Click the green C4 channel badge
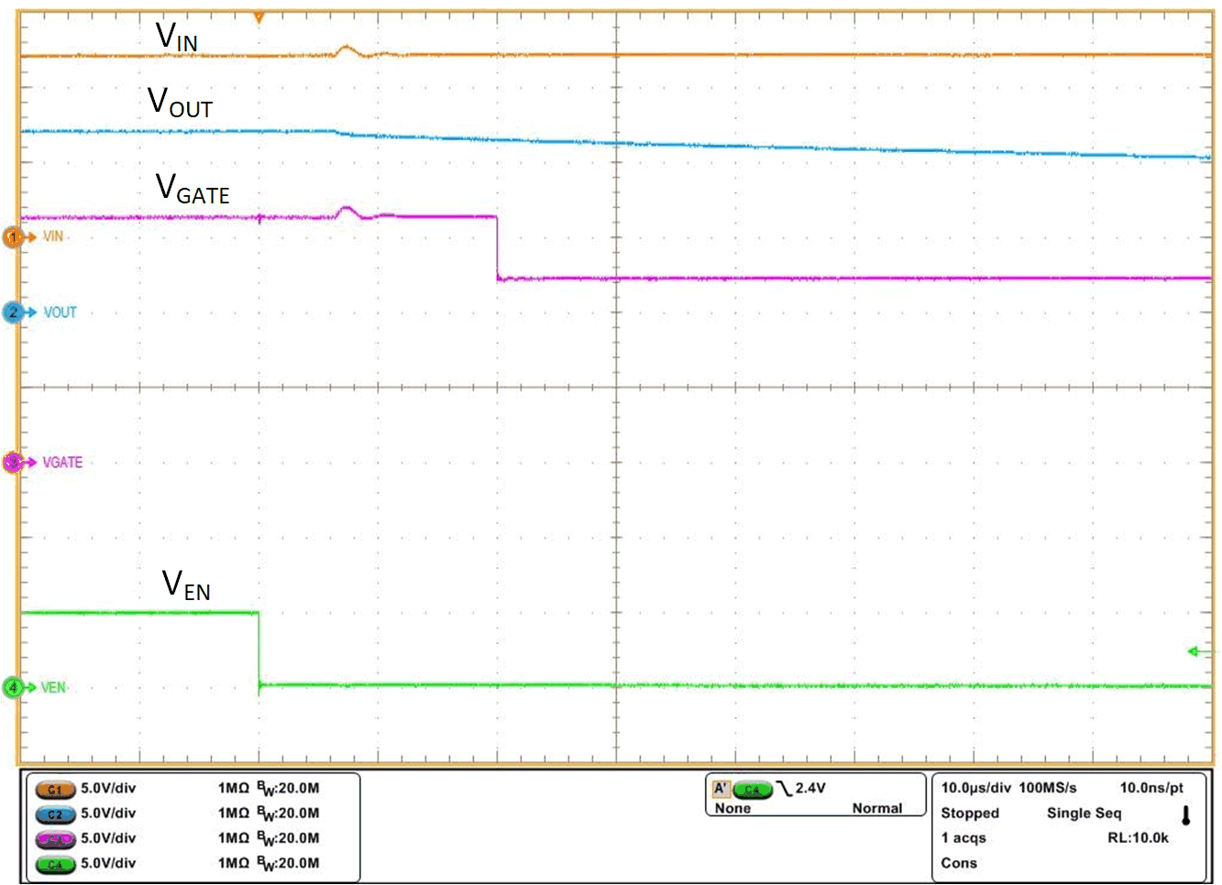 [55, 864]
